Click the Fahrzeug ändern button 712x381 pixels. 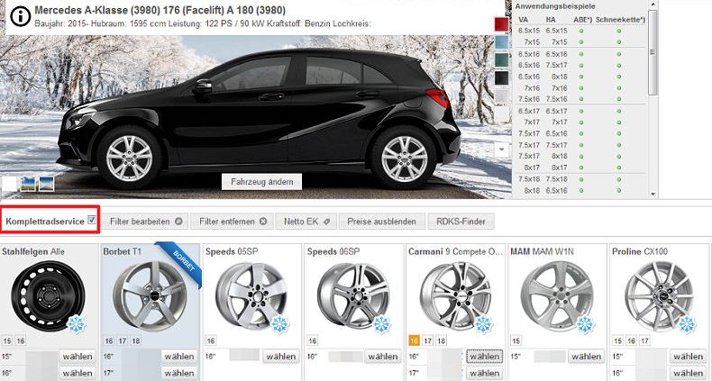[261, 181]
